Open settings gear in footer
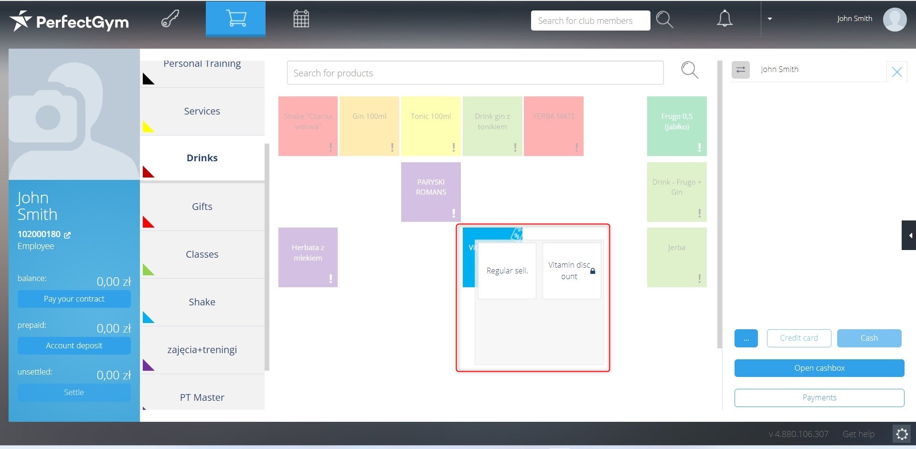The height and width of the screenshot is (449, 916). point(901,434)
